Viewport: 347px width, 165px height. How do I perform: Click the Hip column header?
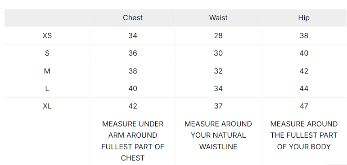(x=304, y=17)
